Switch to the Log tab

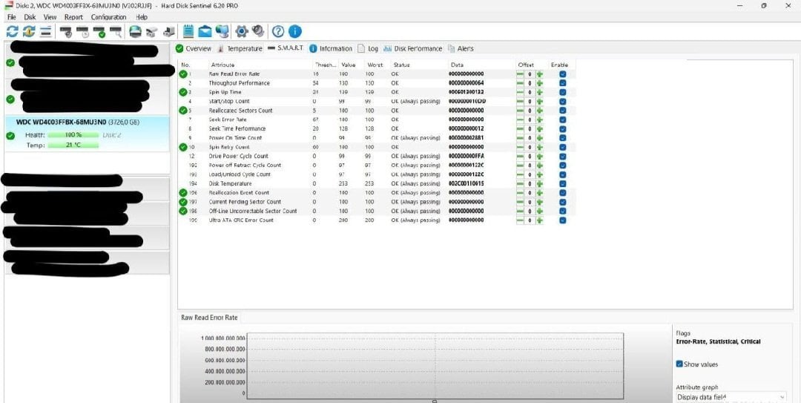coord(368,48)
